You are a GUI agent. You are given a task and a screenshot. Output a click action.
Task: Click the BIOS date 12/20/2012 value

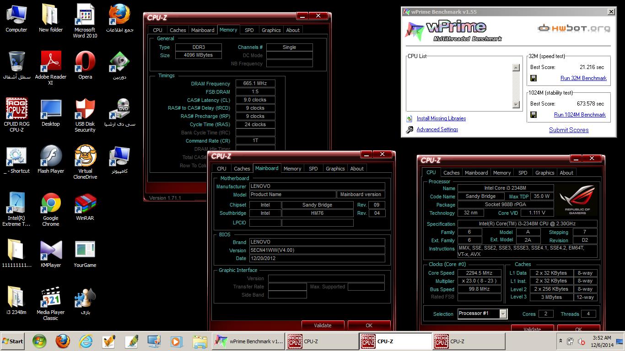coord(317,259)
